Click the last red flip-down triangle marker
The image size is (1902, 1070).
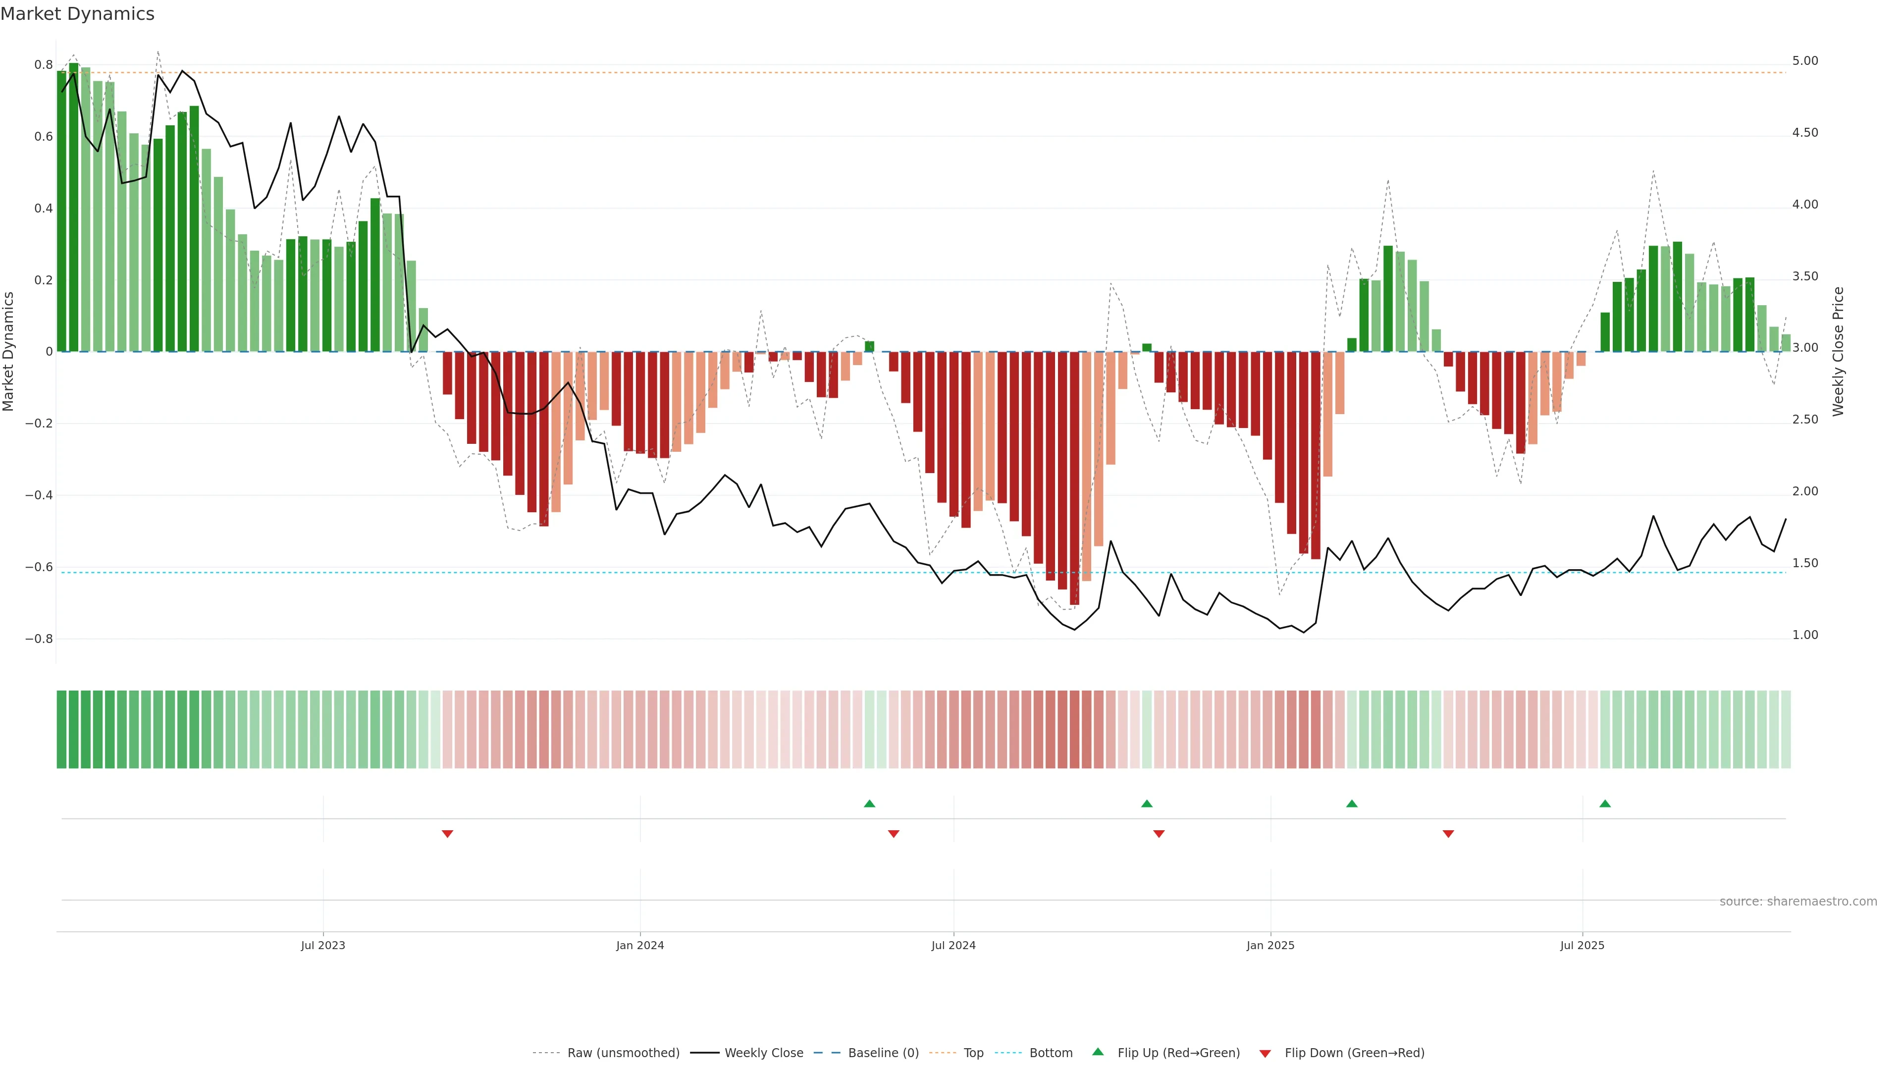(x=1448, y=834)
